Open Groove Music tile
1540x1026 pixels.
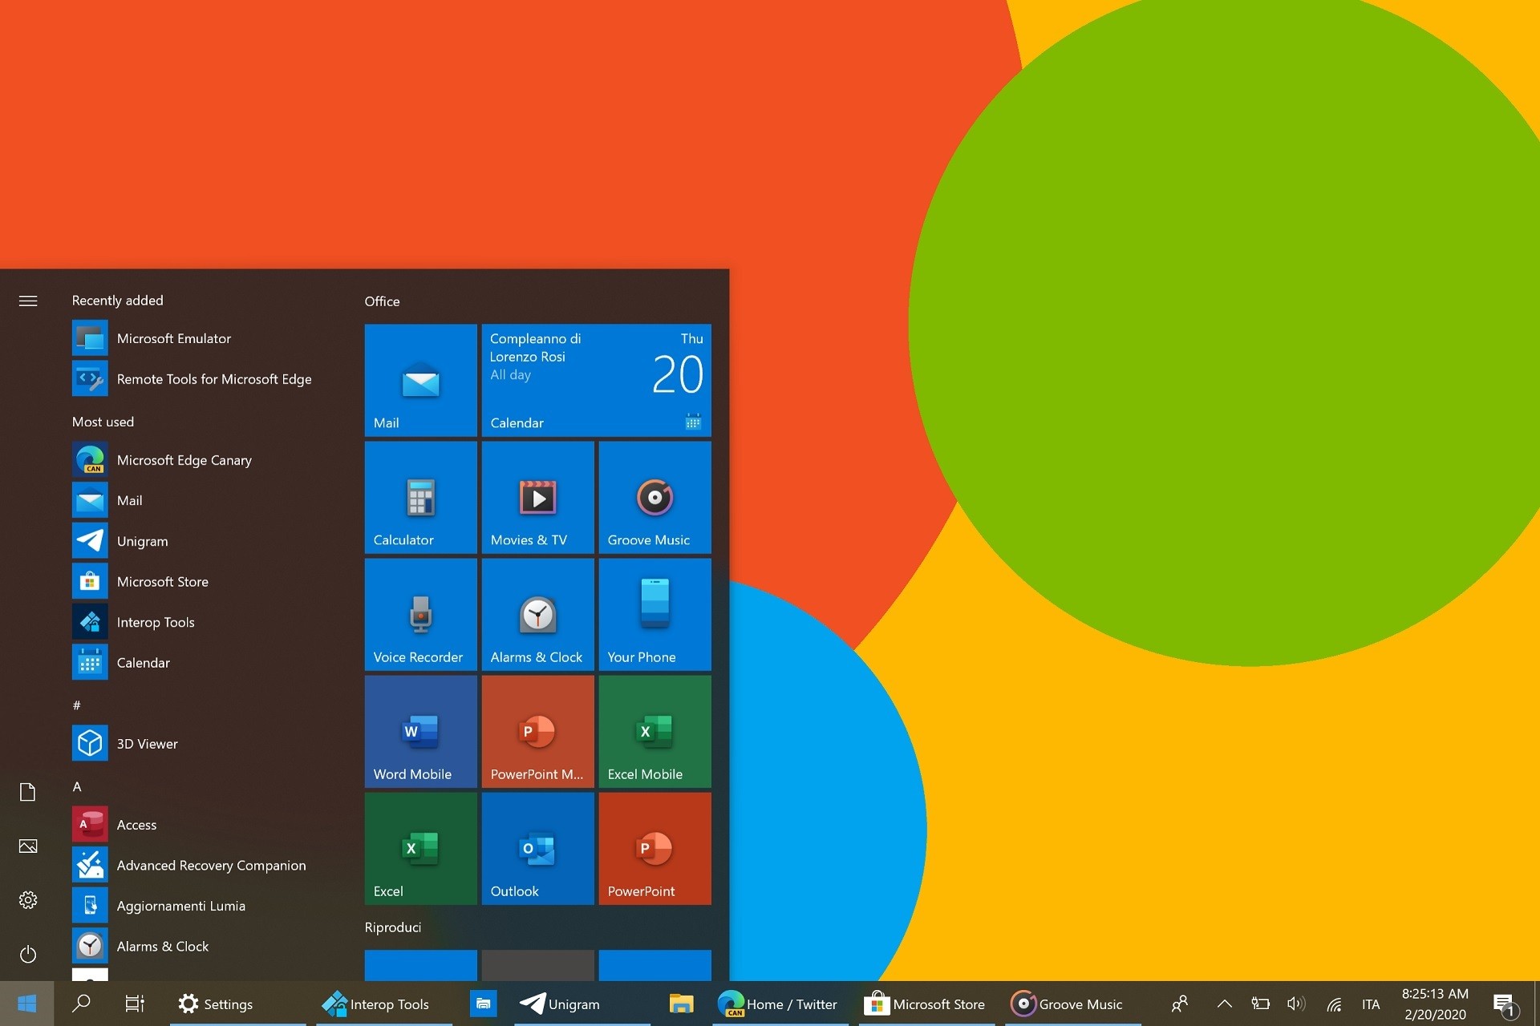(653, 497)
